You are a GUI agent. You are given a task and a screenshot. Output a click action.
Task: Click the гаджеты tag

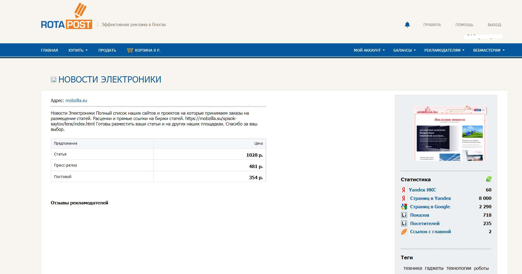click(434, 268)
